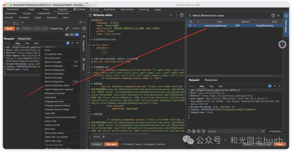The height and width of the screenshot is (152, 292).
Task: Open the Inspector side panel
Action: coord(84,43)
